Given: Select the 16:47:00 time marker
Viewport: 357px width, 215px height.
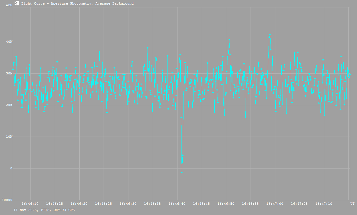Looking at the screenshot, I should 275,204.
